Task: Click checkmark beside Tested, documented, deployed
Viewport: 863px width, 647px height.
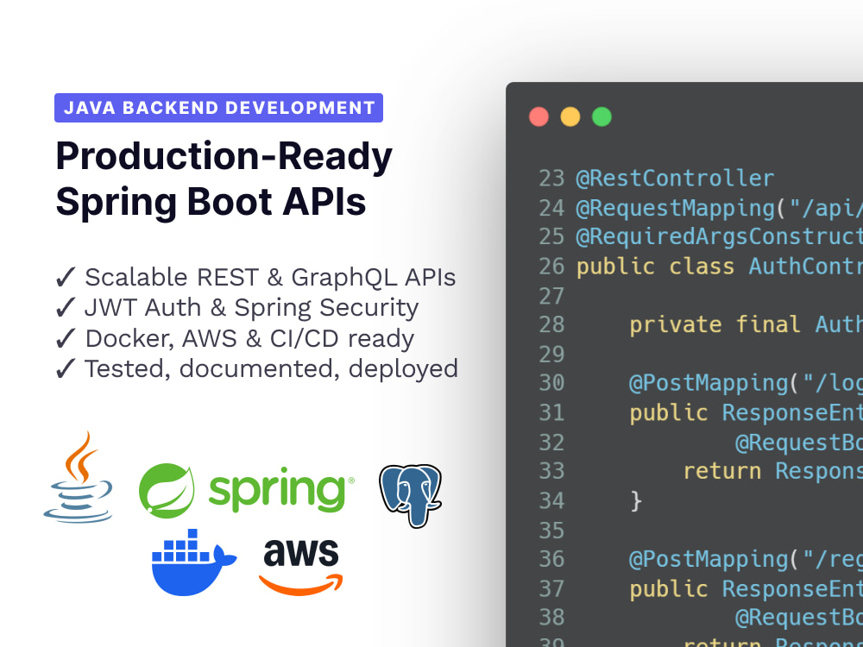Action: (x=66, y=368)
